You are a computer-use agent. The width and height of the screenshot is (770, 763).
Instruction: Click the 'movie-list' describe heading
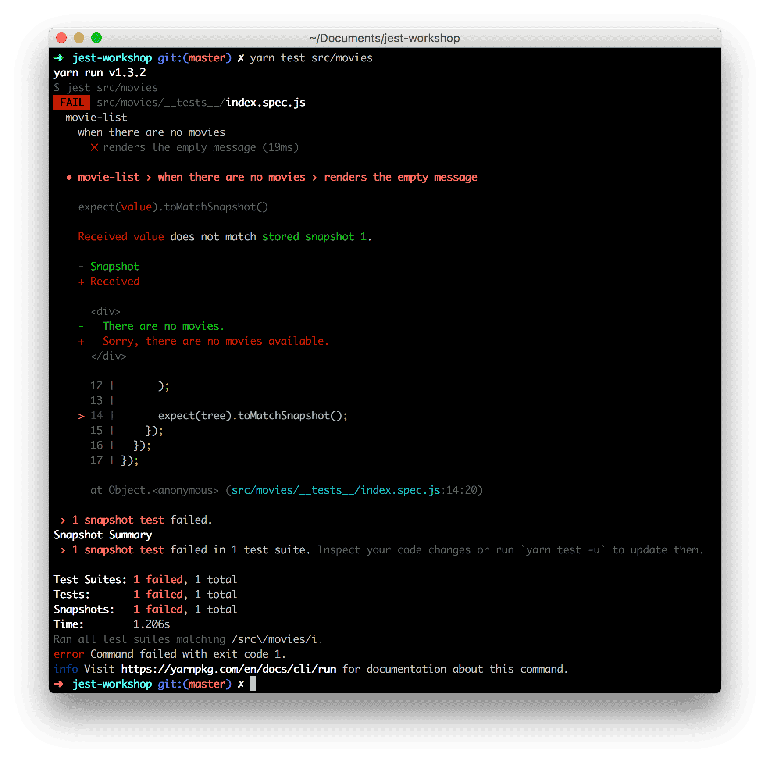tap(96, 118)
